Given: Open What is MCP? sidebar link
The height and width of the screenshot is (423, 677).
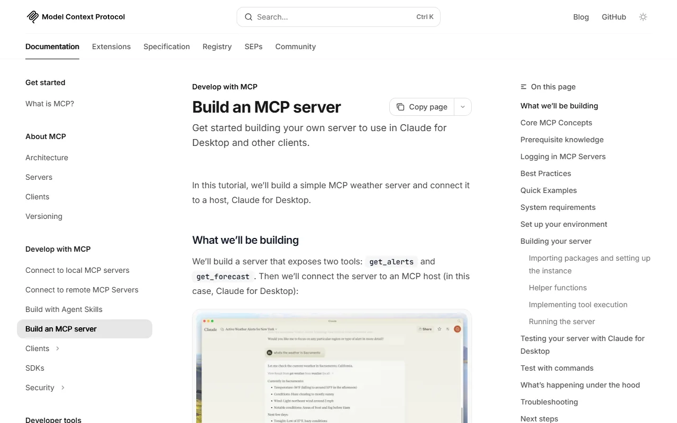Looking at the screenshot, I should click(50, 104).
